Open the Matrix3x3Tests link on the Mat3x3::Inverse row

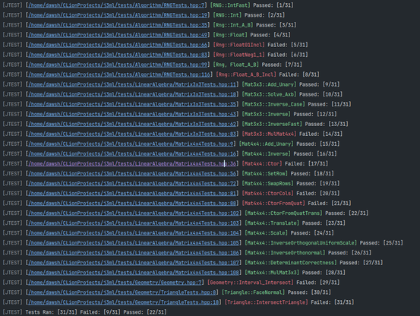click(133, 114)
